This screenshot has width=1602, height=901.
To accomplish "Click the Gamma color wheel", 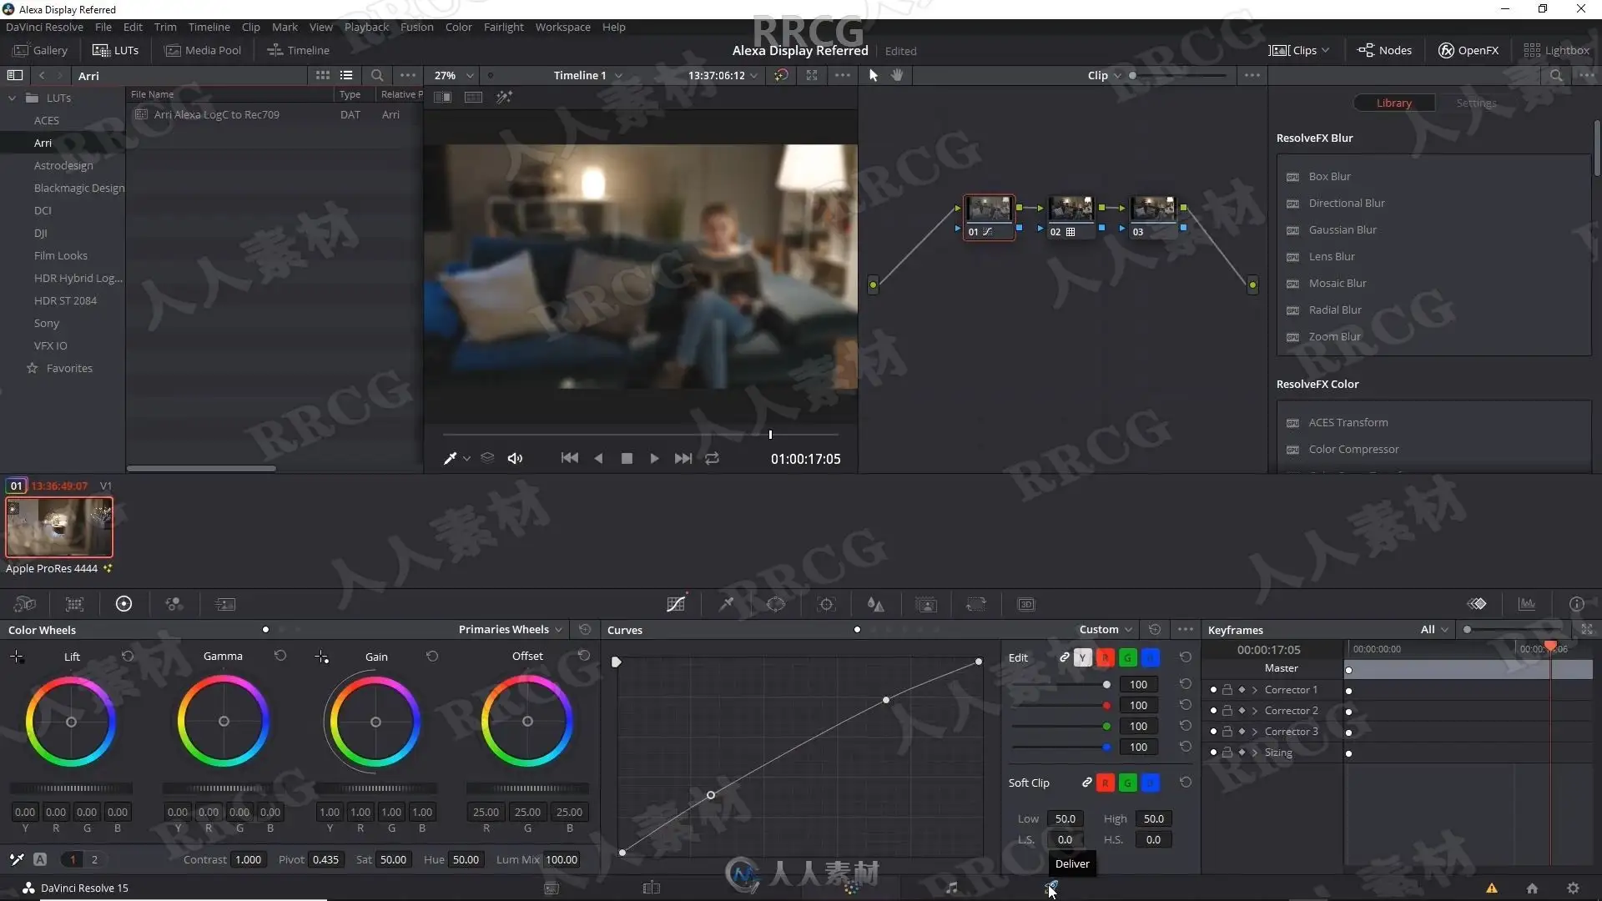I will click(x=224, y=722).
